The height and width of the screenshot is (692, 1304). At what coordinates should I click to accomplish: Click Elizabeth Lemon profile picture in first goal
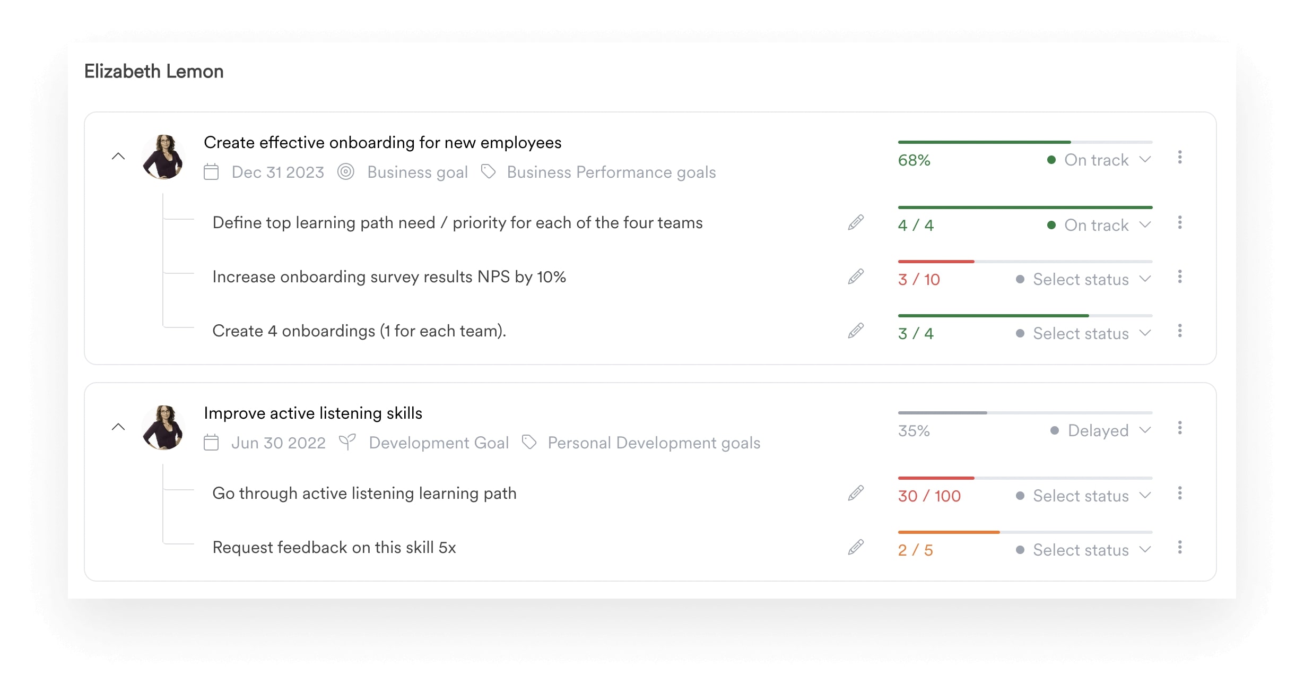pos(164,155)
